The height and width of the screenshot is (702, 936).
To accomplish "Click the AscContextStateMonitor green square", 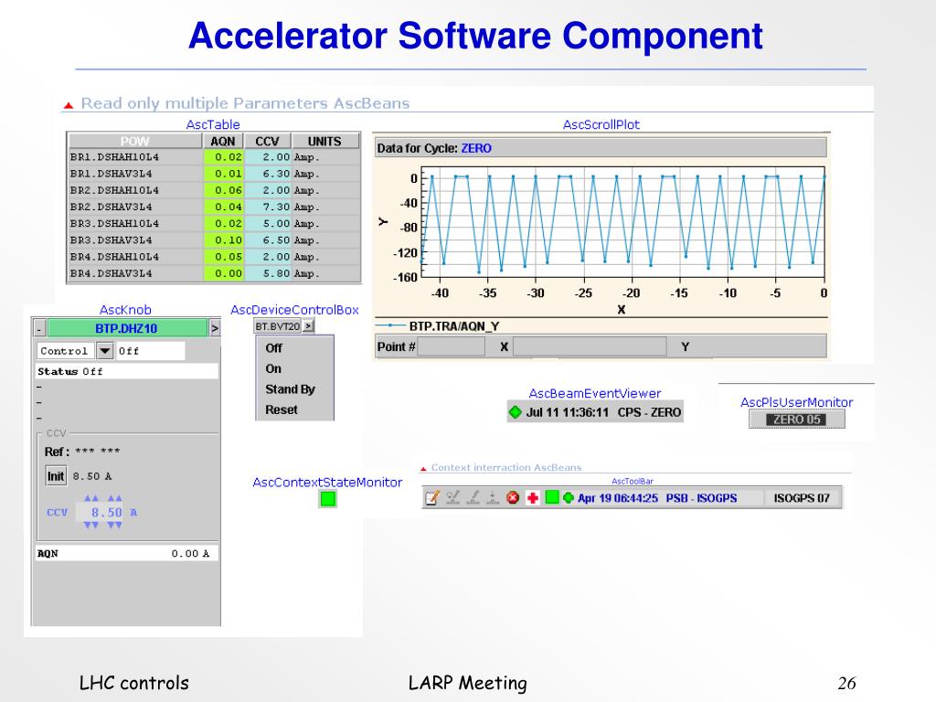I will click(x=328, y=499).
